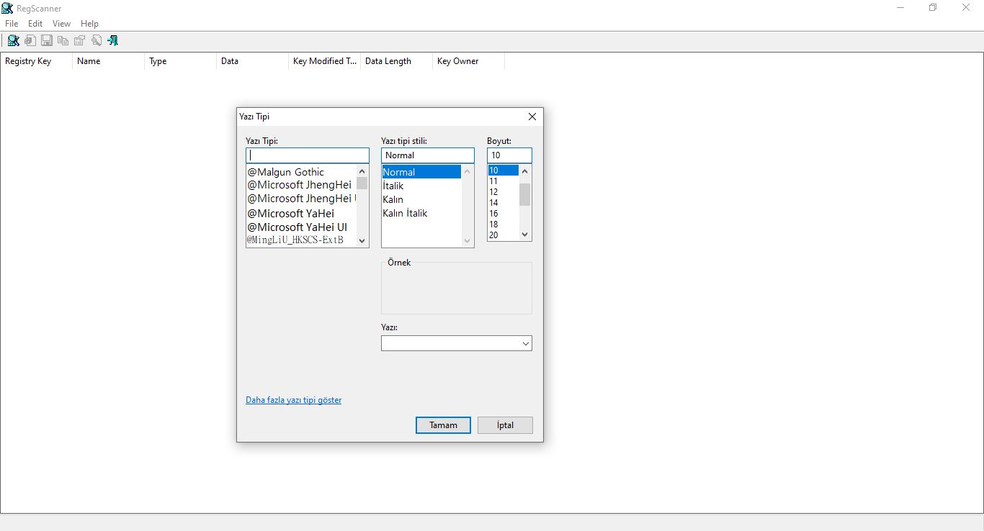Viewport: 984px width, 531px height.
Task: Click the 'Daha fazla yazı tipi göster' link
Action: [x=293, y=400]
